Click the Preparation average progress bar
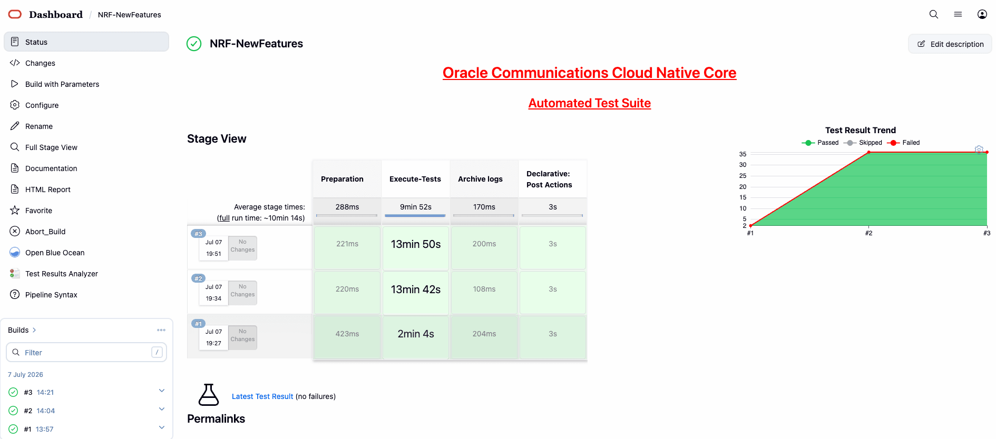996x439 pixels. click(347, 215)
